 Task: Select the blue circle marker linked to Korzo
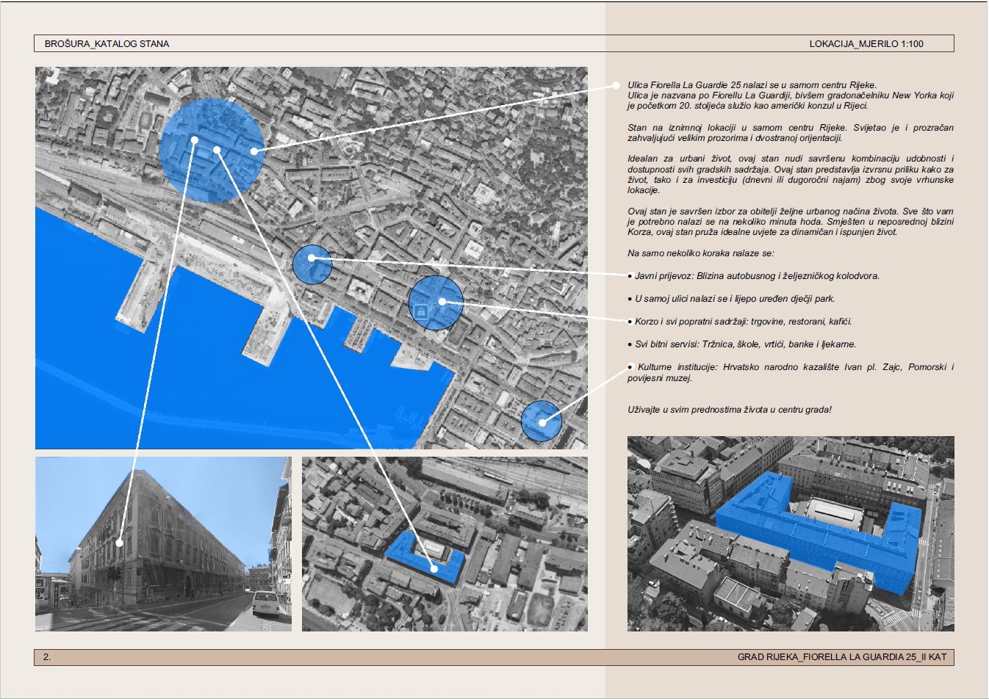coord(436,303)
